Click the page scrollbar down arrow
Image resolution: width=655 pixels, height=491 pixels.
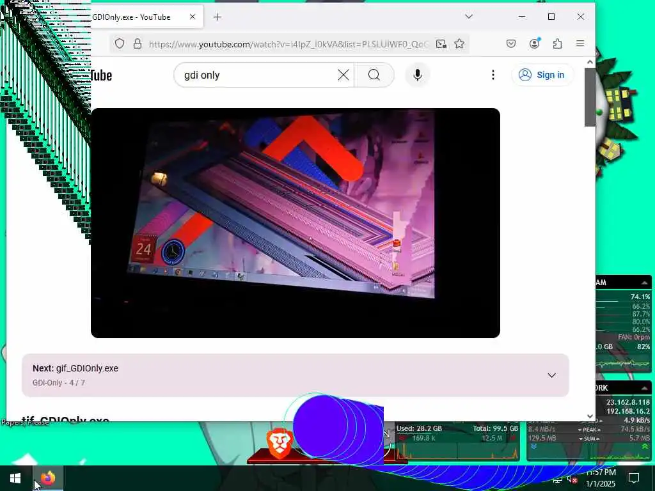click(x=590, y=416)
